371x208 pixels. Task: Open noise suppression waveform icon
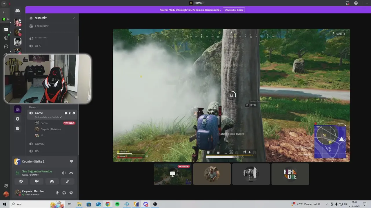click(x=64, y=173)
